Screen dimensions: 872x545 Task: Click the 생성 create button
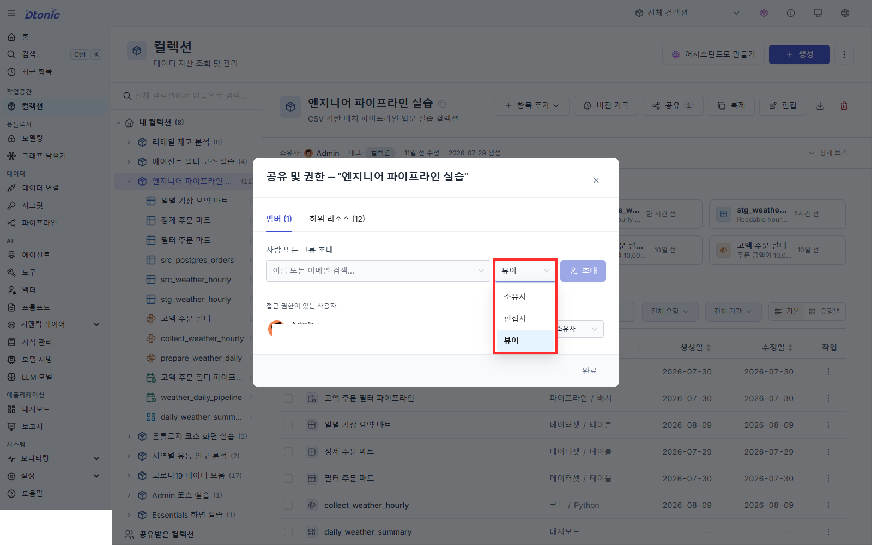tap(800, 55)
